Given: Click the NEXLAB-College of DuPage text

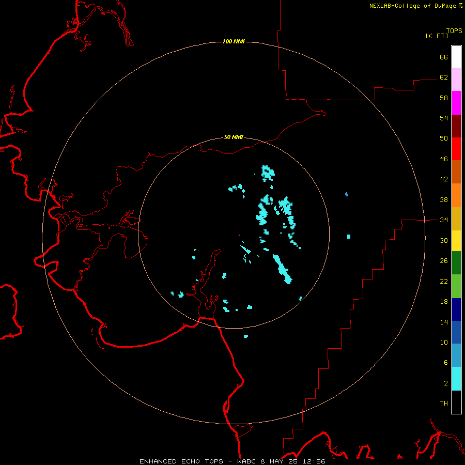Looking at the screenshot, I should (412, 6).
